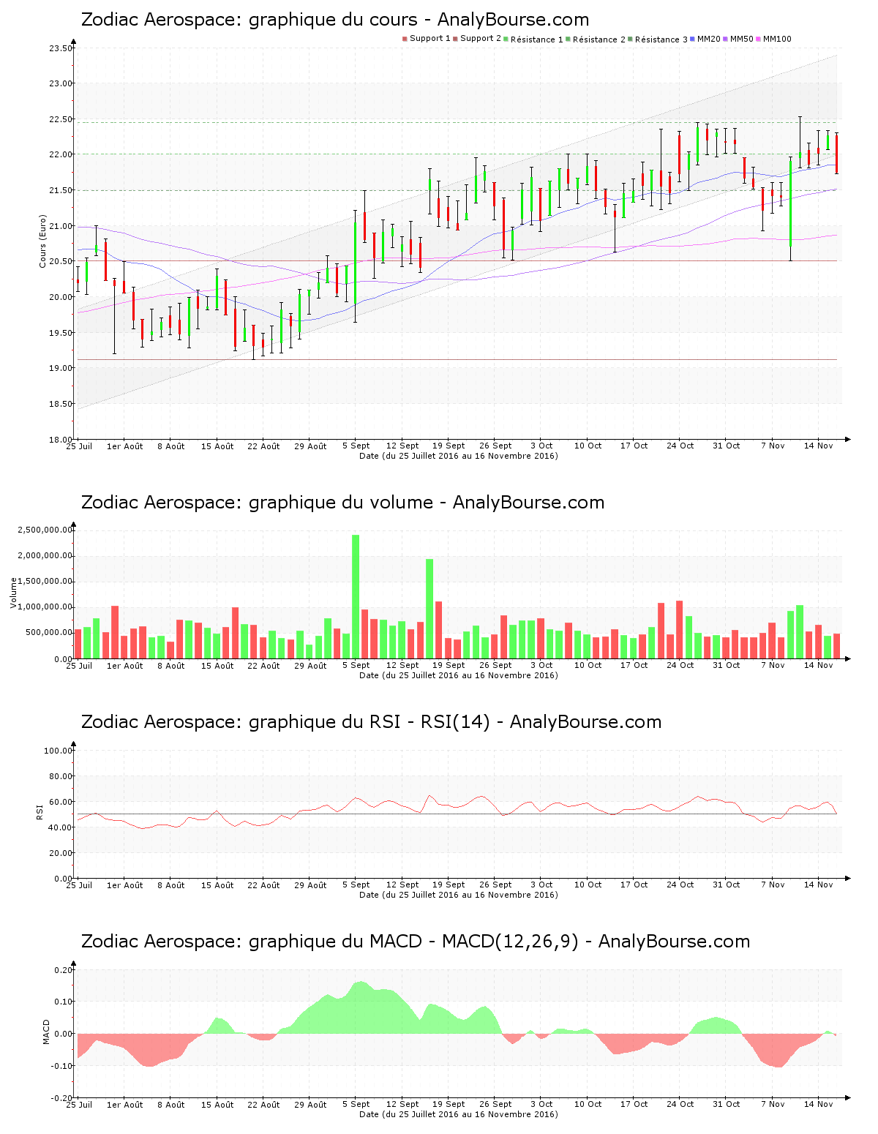Click the 500,000.00 volume axis value

tap(48, 633)
